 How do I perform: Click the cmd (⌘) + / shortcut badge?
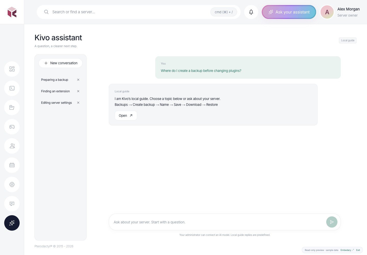(224, 12)
